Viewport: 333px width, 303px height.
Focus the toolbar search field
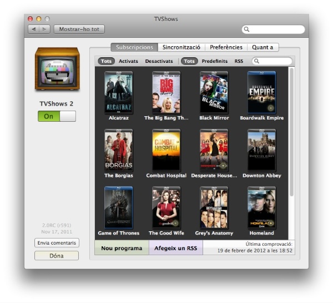pos(273,29)
